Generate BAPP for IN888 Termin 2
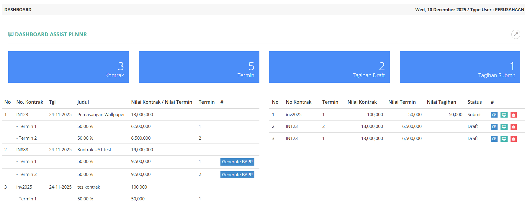 (x=237, y=175)
